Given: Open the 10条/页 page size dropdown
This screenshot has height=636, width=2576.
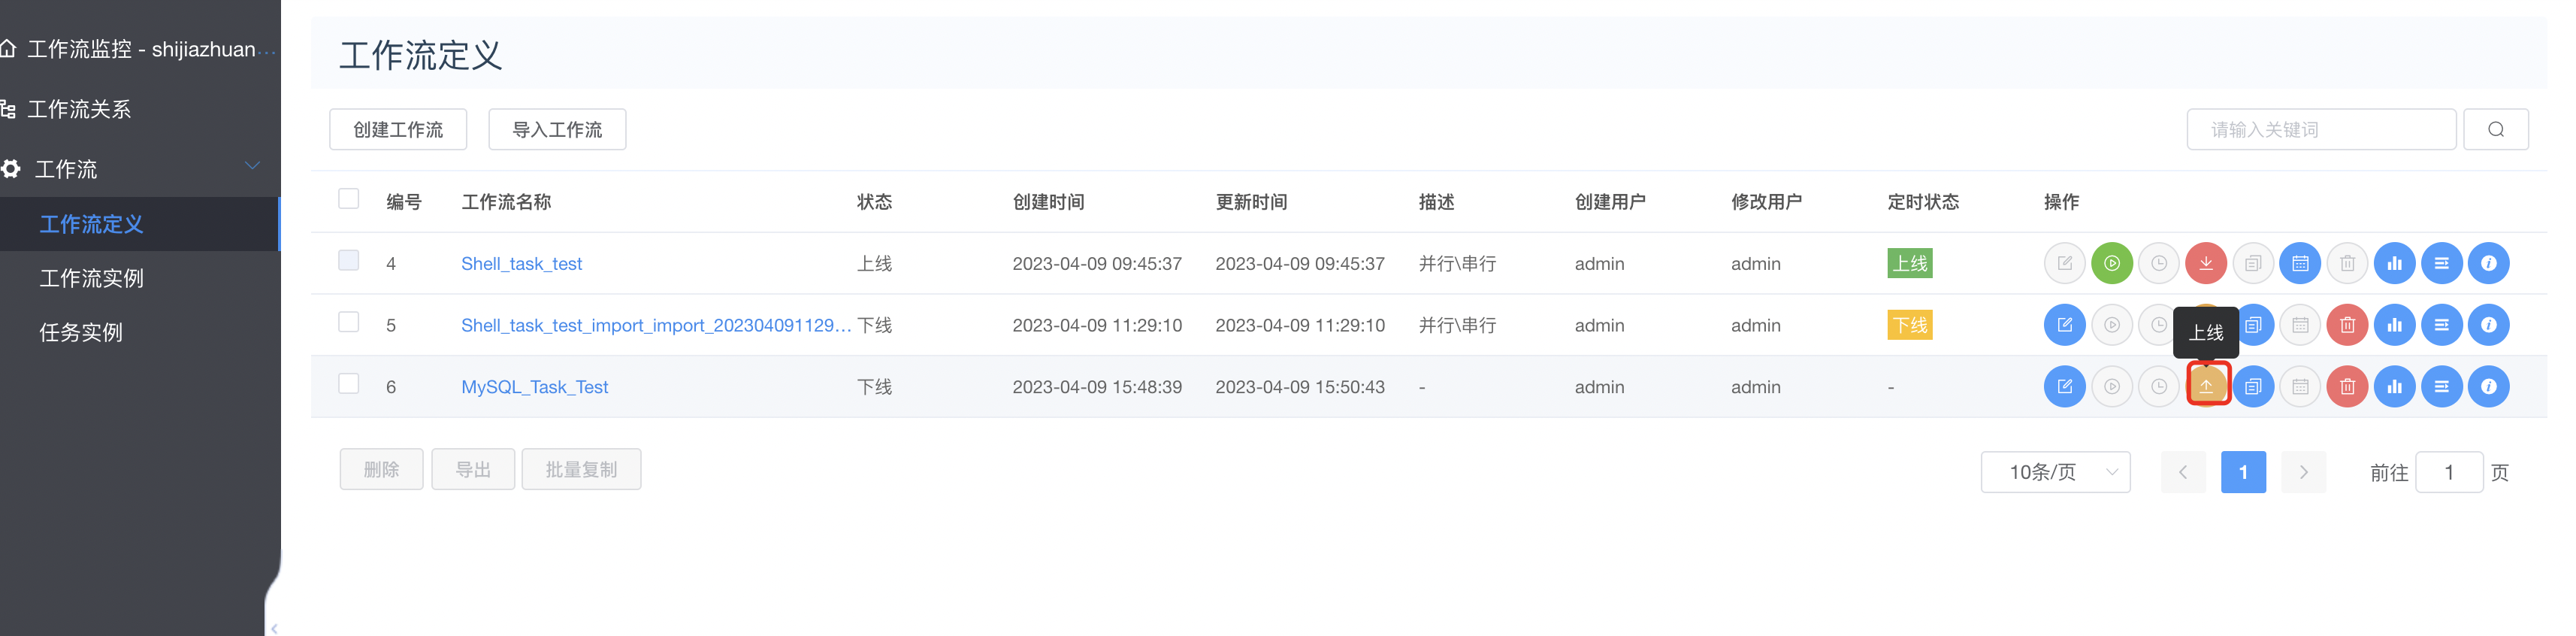Looking at the screenshot, I should 2055,472.
